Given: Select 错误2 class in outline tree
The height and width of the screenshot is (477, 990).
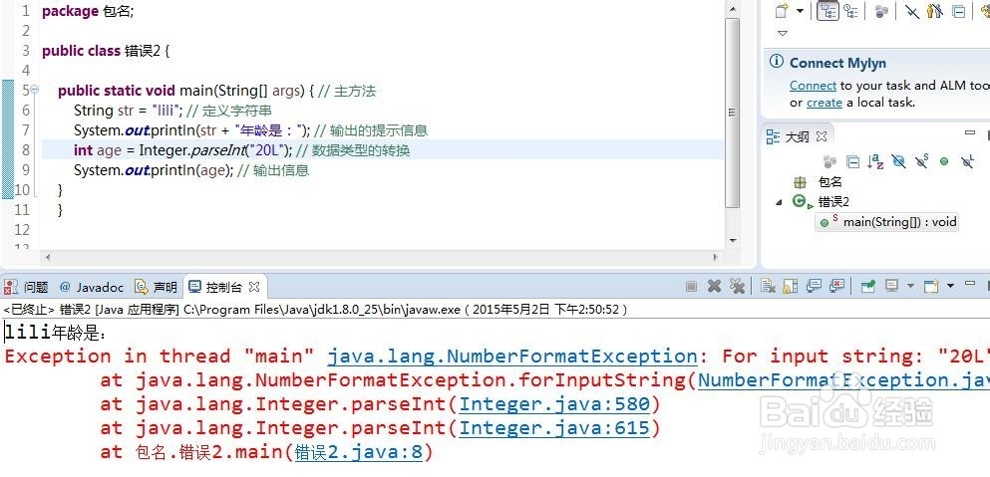Looking at the screenshot, I should click(833, 202).
